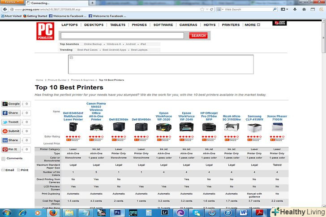The height and width of the screenshot is (217, 326).
Task: Click the Tweet button
Action: [x=12, y=122]
